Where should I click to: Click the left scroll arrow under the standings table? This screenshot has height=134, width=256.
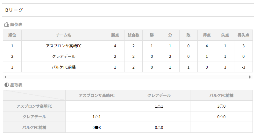[x=5, y=77]
